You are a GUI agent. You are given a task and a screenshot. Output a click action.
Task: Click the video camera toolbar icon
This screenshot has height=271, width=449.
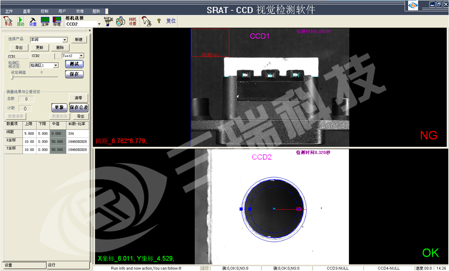[x=108, y=22]
